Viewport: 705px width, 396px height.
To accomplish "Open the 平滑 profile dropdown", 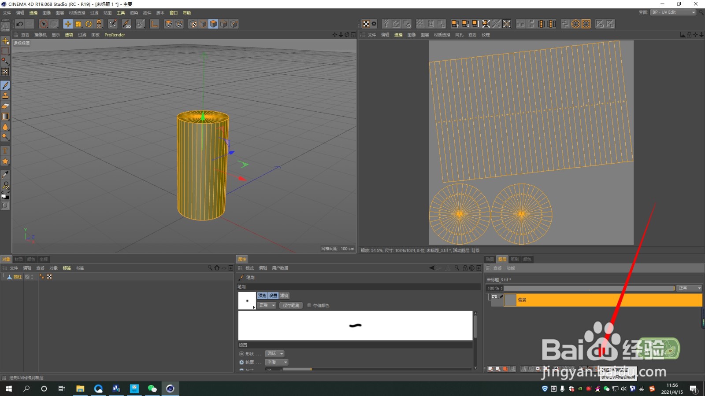I will 277,362.
